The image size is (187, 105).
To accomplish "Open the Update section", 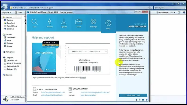I will [64, 23].
